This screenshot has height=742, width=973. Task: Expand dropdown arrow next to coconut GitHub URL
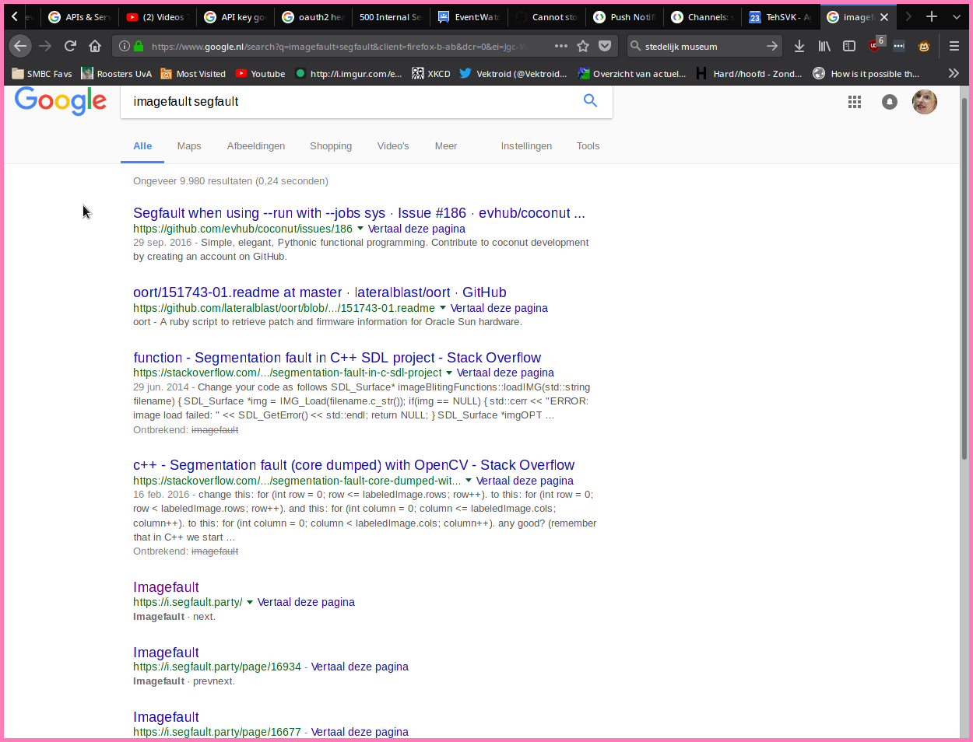pyautogui.click(x=360, y=229)
